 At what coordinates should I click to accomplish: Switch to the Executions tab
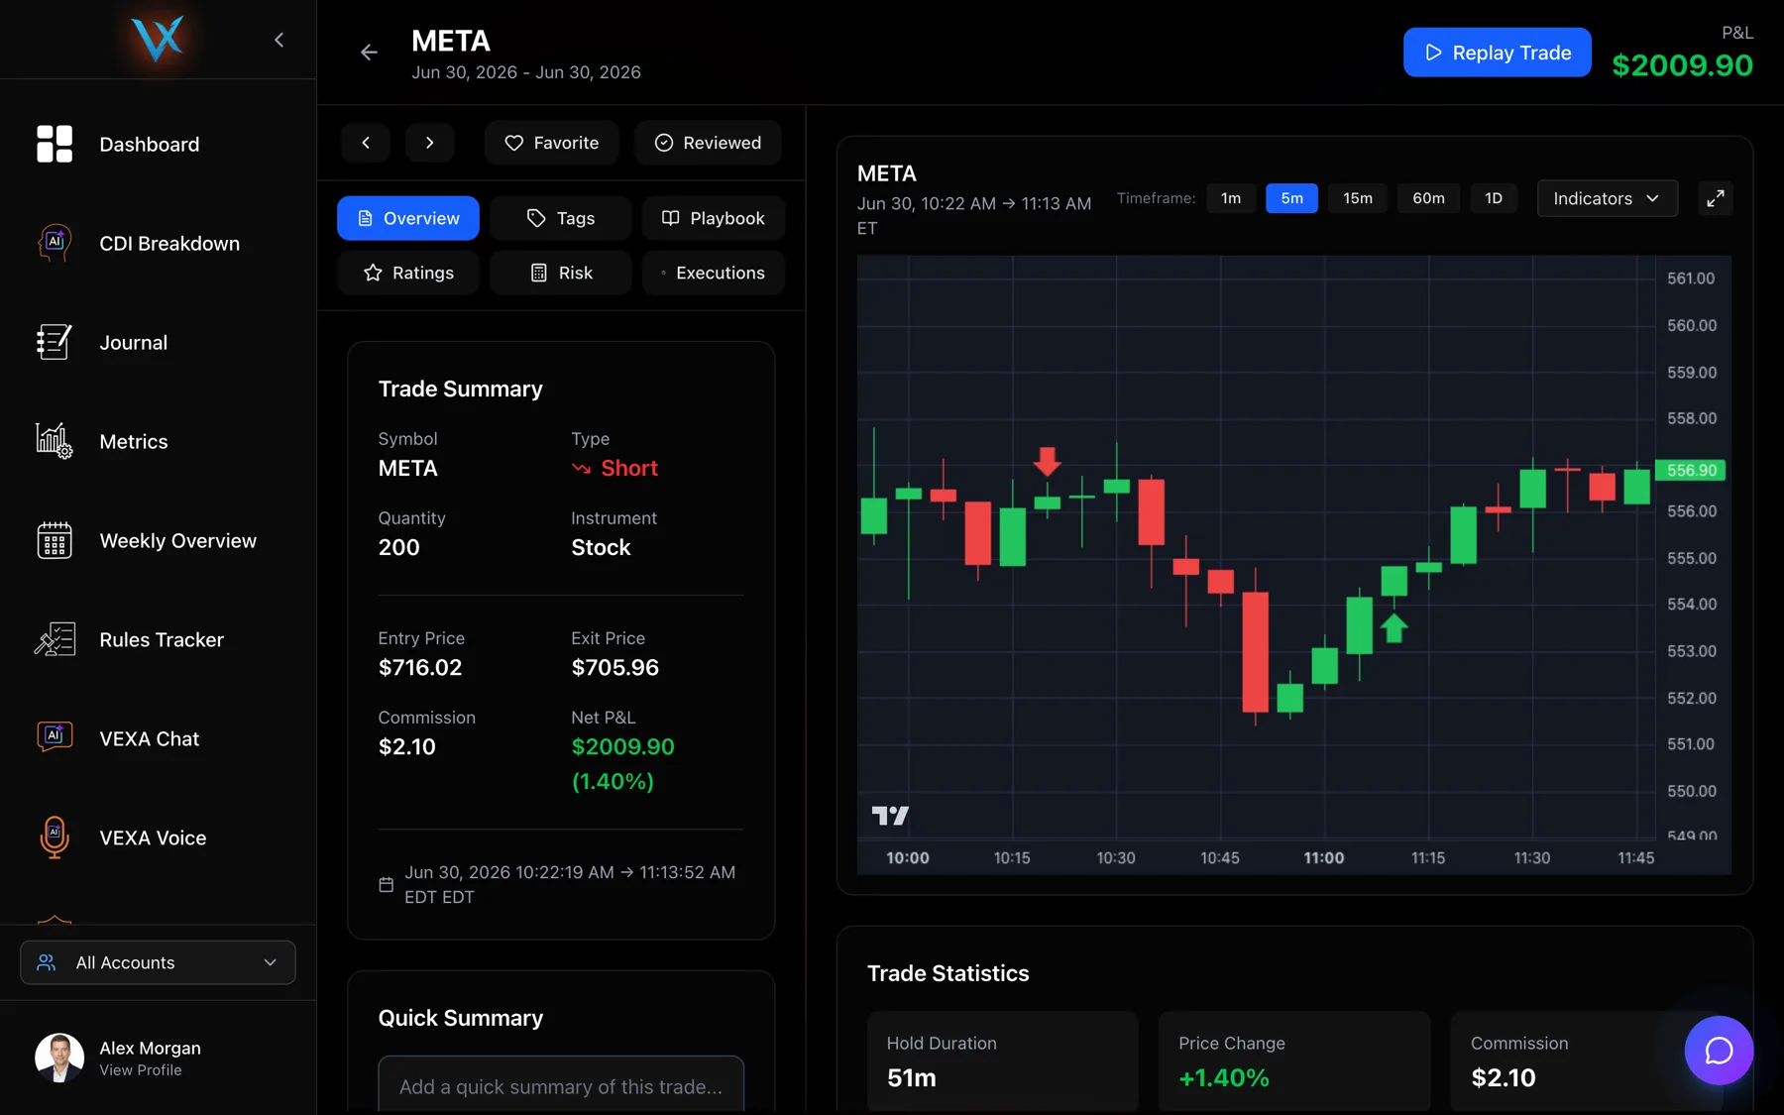pyautogui.click(x=714, y=273)
